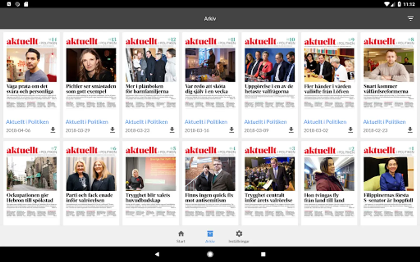Image resolution: width=420 pixels, height=262 pixels.
Task: Download the 2018-03-02 issue
Action: coord(350,130)
